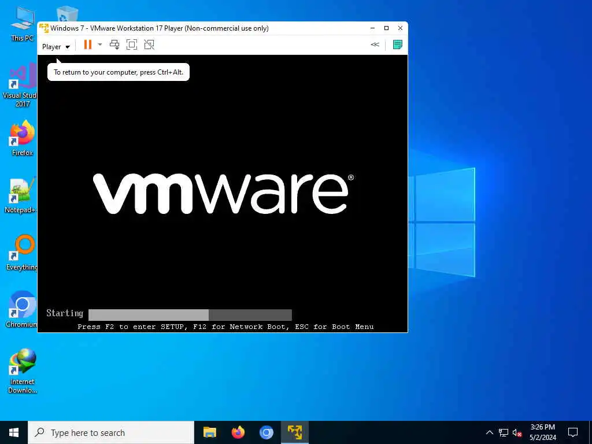Image resolution: width=592 pixels, height=444 pixels.
Task: Open network status tray icon
Action: pyautogui.click(x=504, y=432)
